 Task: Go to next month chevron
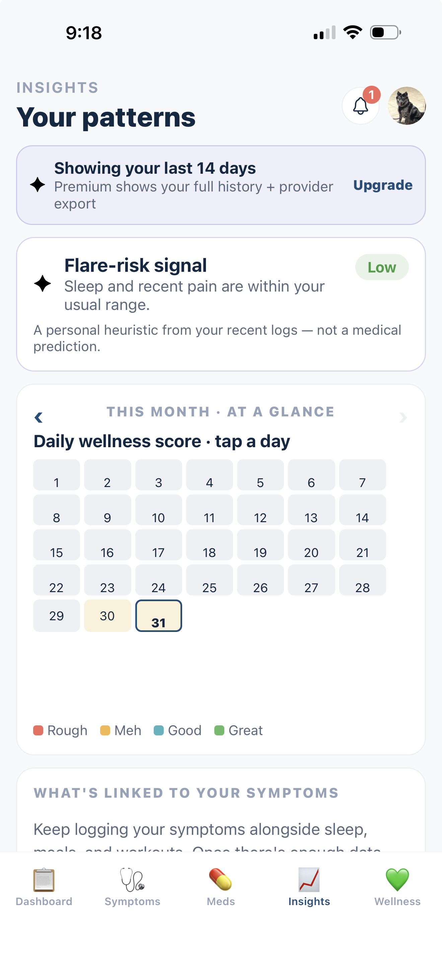coord(403,417)
